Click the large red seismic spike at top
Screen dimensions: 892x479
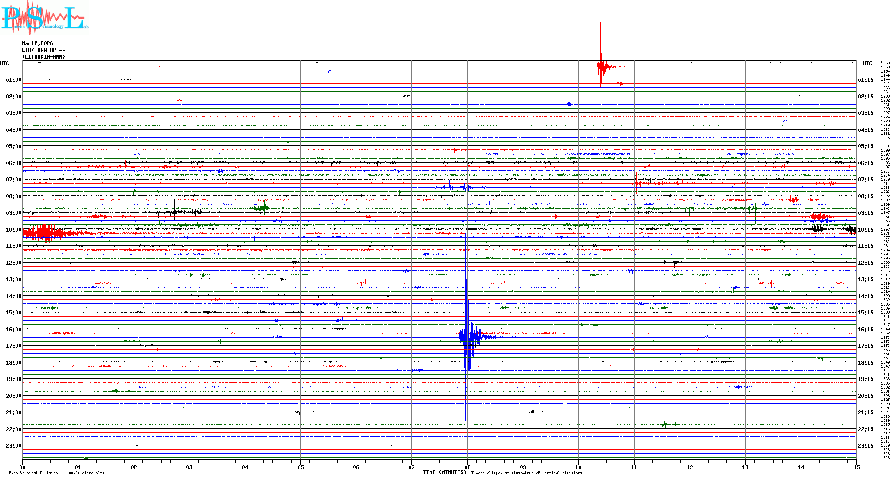click(601, 67)
